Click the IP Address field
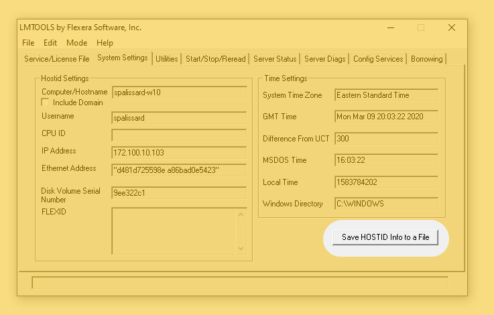The height and width of the screenshot is (315, 494). point(179,153)
